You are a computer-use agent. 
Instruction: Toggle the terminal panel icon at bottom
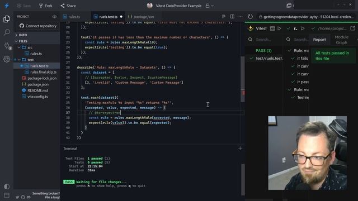coord(7,195)
